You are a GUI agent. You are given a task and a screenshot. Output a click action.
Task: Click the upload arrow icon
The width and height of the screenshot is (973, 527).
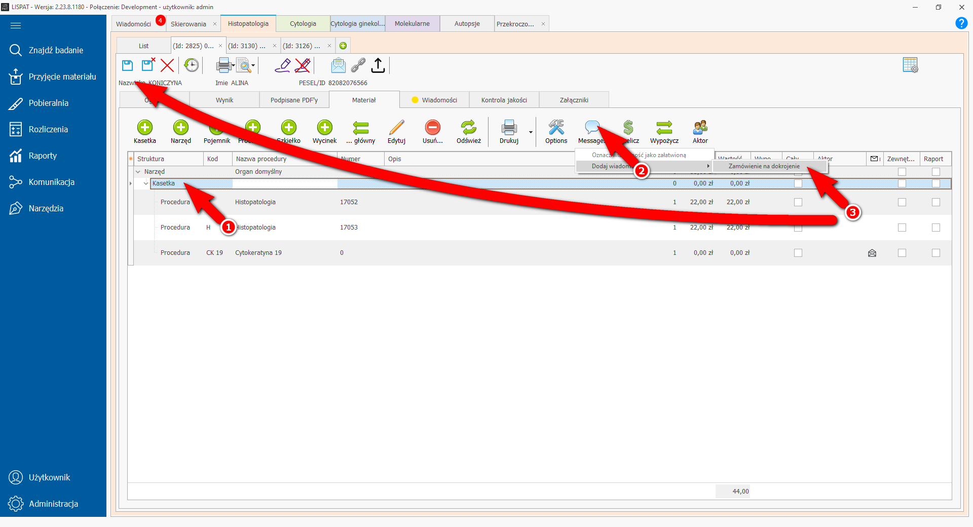click(x=378, y=65)
